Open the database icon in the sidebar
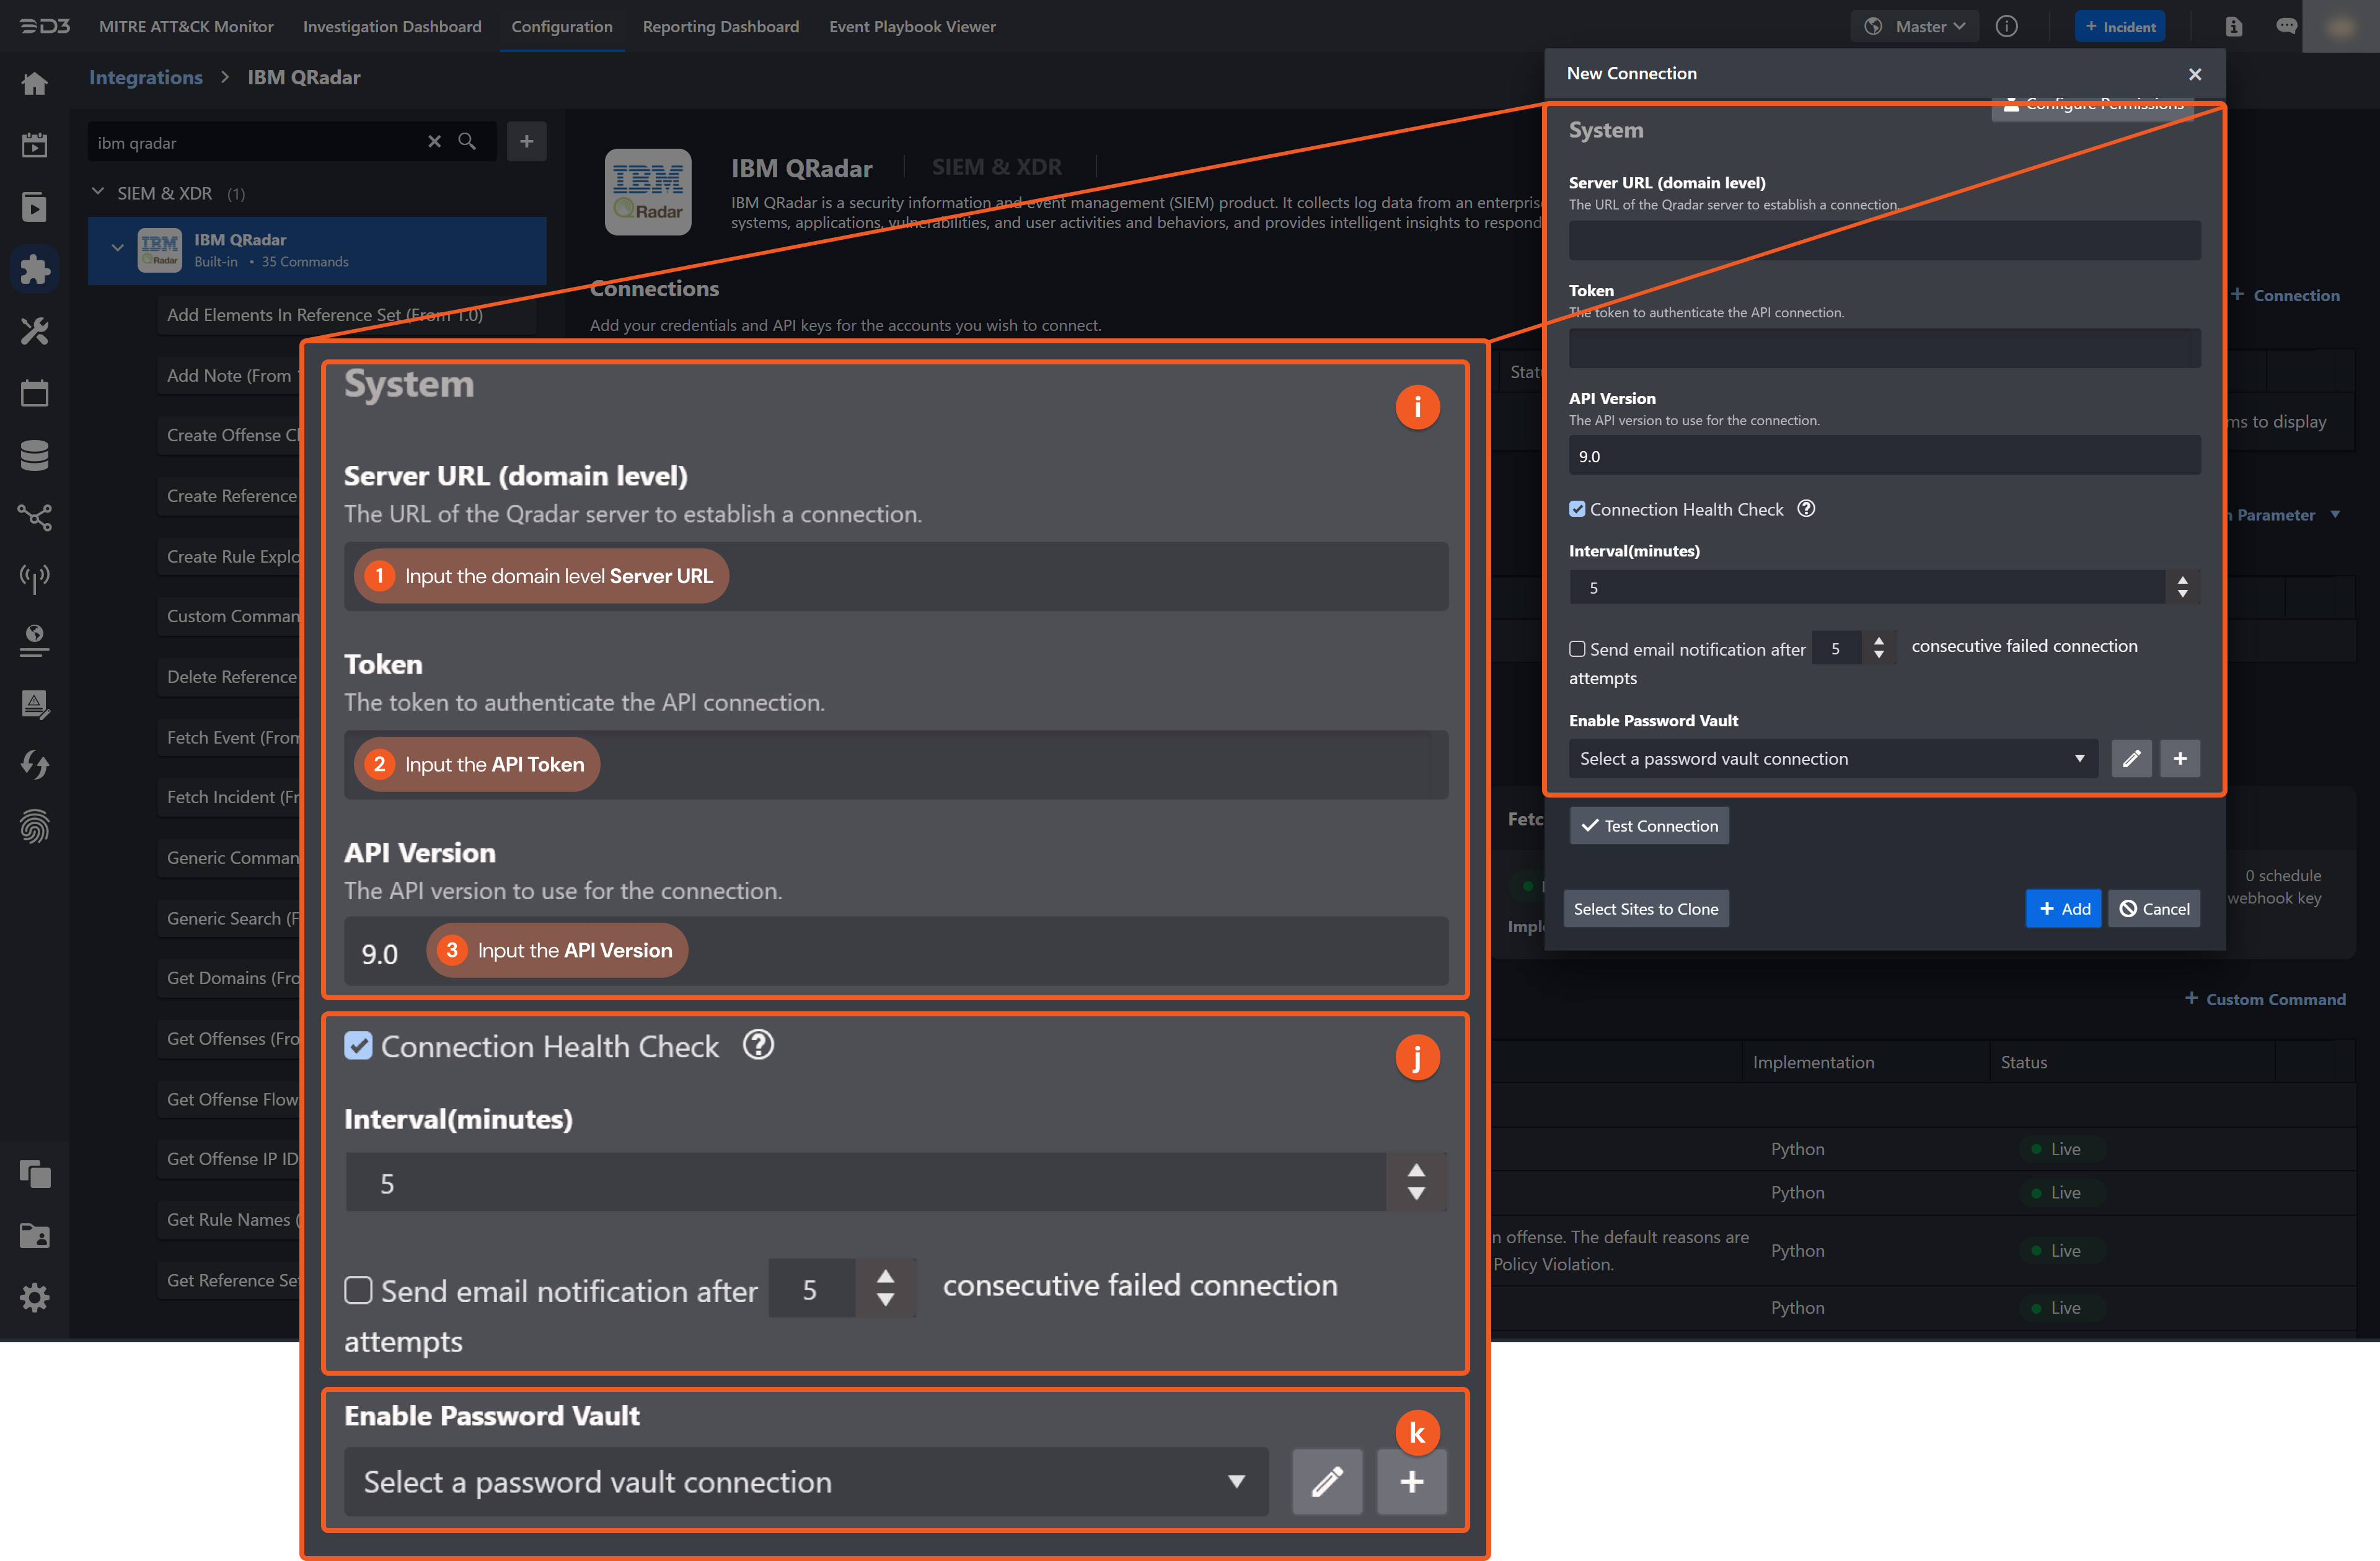This screenshot has height=1561, width=2380. pos(35,455)
